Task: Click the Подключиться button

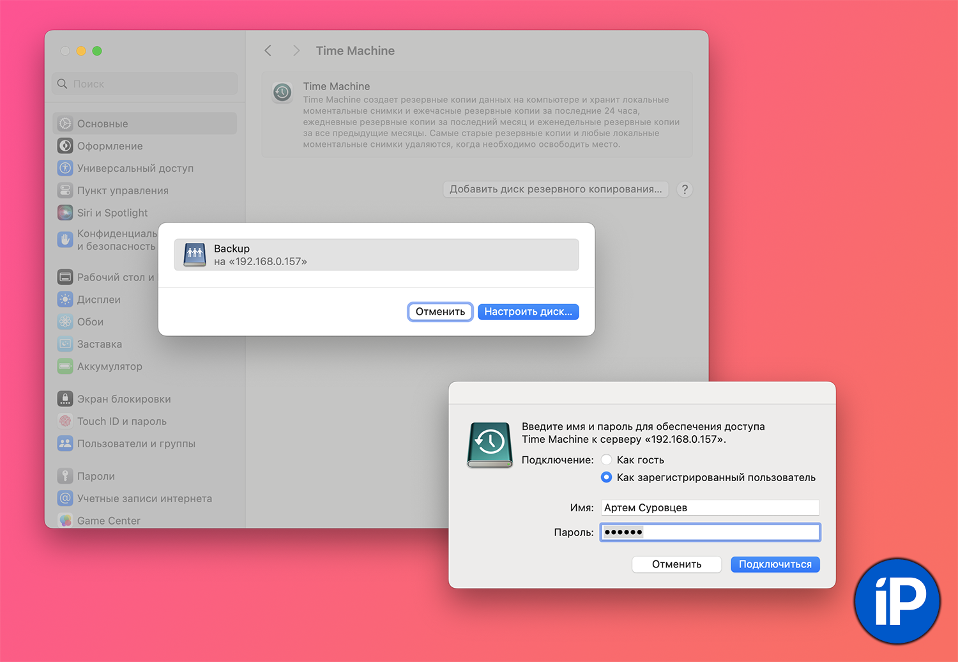Action: (x=775, y=564)
